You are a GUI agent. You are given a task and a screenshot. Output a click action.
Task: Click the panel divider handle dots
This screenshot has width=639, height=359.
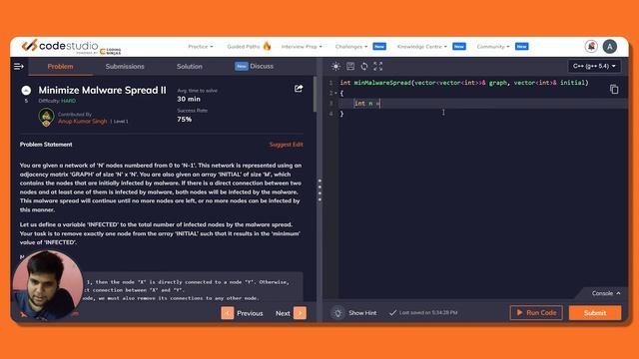coord(319,190)
